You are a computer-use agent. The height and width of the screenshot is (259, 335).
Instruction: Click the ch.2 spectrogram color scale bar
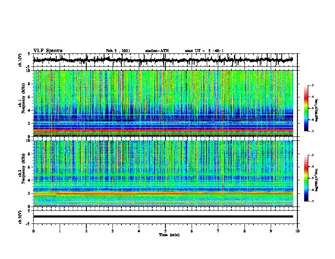point(306,178)
